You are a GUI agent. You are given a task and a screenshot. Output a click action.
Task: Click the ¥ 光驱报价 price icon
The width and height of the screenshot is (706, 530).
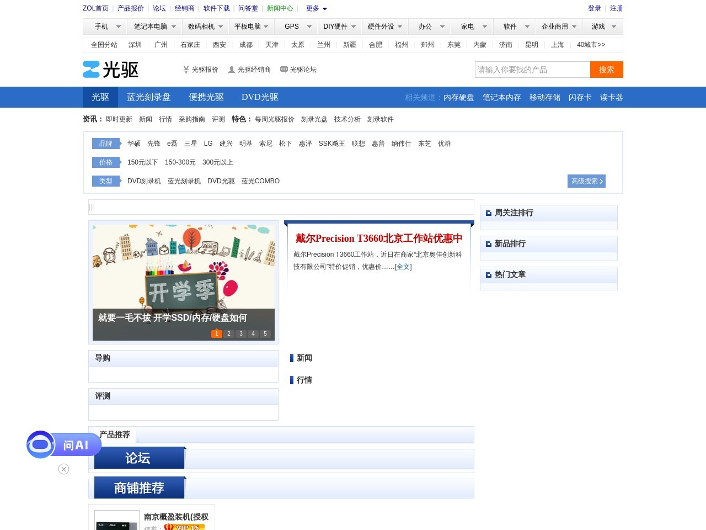click(x=185, y=70)
